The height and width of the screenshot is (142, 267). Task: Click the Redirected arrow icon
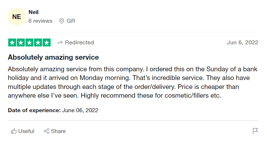tap(60, 42)
